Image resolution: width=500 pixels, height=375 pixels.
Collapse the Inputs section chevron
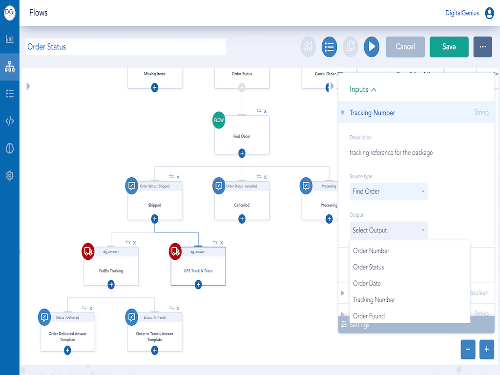[x=374, y=90]
